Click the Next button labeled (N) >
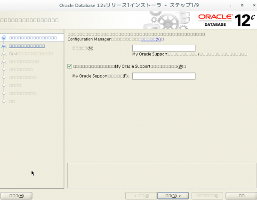The width and height of the screenshot is (257, 200). [173, 196]
